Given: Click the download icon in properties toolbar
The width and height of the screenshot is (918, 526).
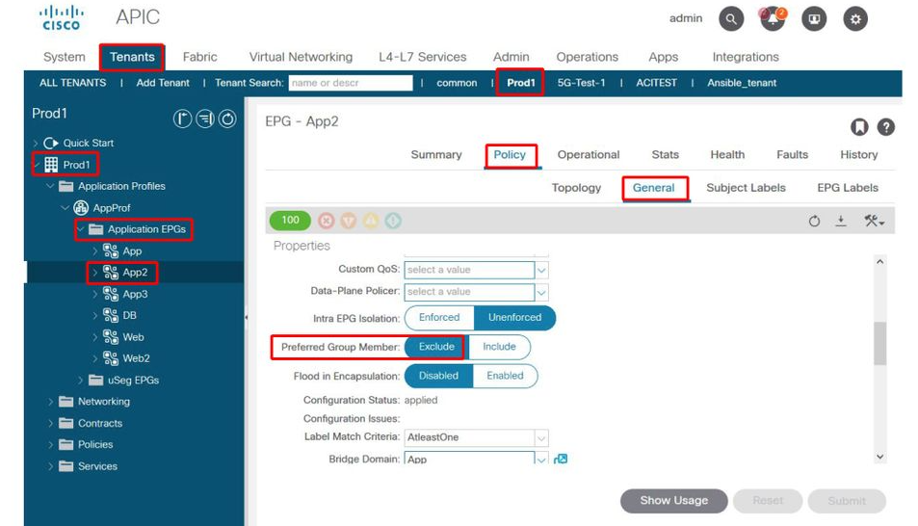Looking at the screenshot, I should point(841,221).
